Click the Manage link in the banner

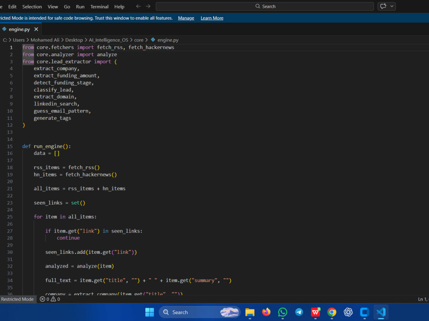coord(186,18)
